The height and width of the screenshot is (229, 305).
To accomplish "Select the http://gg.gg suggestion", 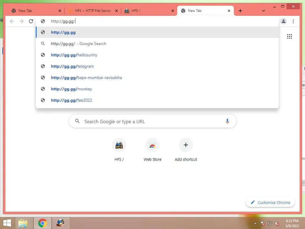I will 157,32.
